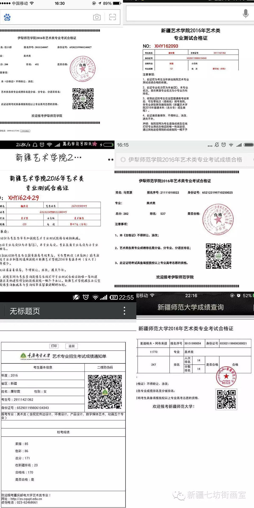Screen dimensions: 254x508
Task: Click the 返回 button
Action: coord(71,346)
